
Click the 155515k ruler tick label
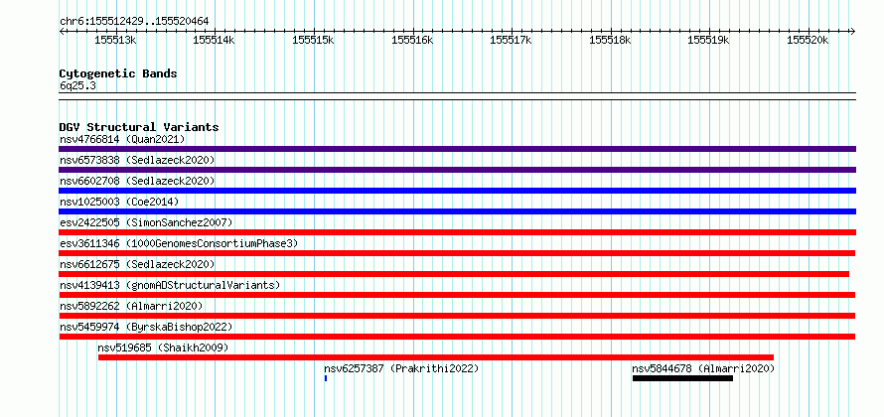313,40
